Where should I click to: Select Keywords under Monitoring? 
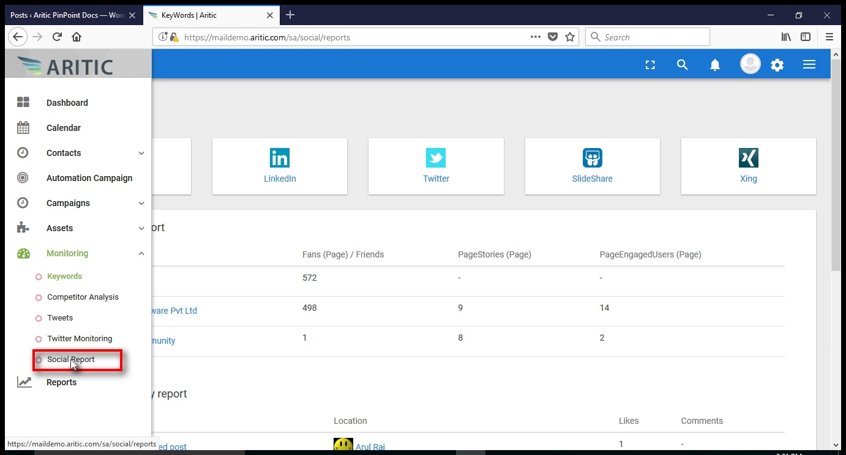tap(64, 276)
